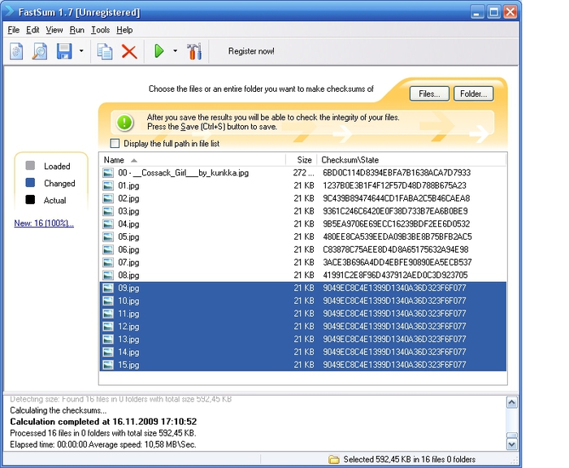This screenshot has height=468, width=569.
Task: Click the image icon beside 11.jpg
Action: pyautogui.click(x=108, y=314)
